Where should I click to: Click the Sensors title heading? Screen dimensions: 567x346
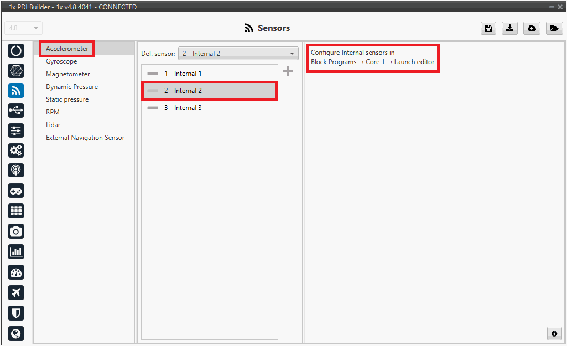pos(274,28)
